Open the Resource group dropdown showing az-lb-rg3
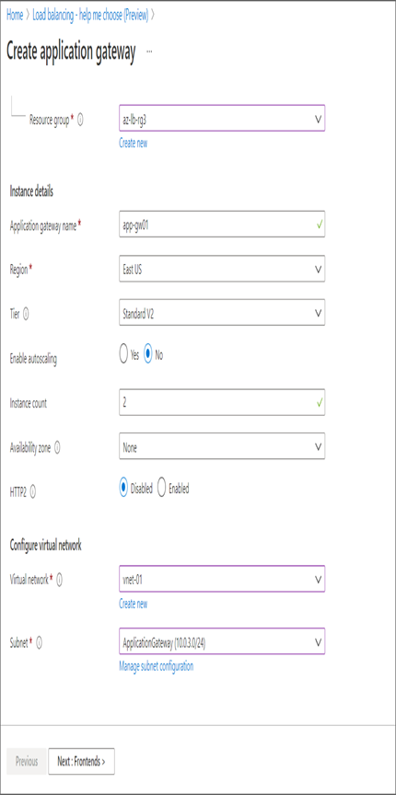The width and height of the screenshot is (396, 795). click(x=222, y=118)
